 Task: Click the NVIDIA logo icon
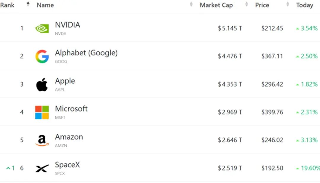pyautogui.click(x=42, y=28)
